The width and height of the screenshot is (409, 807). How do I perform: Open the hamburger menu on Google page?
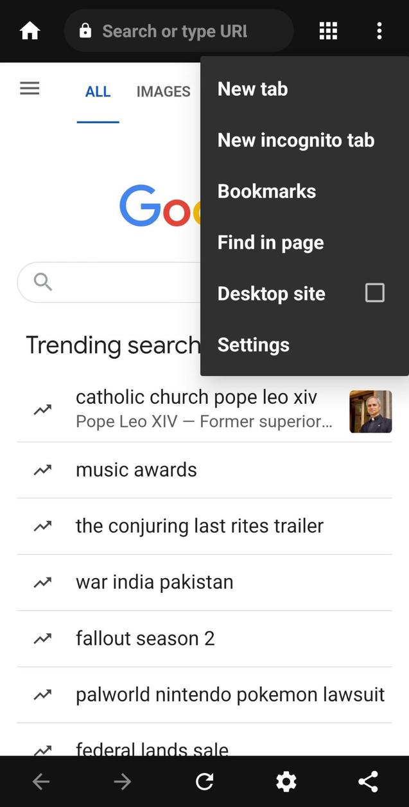(x=30, y=89)
